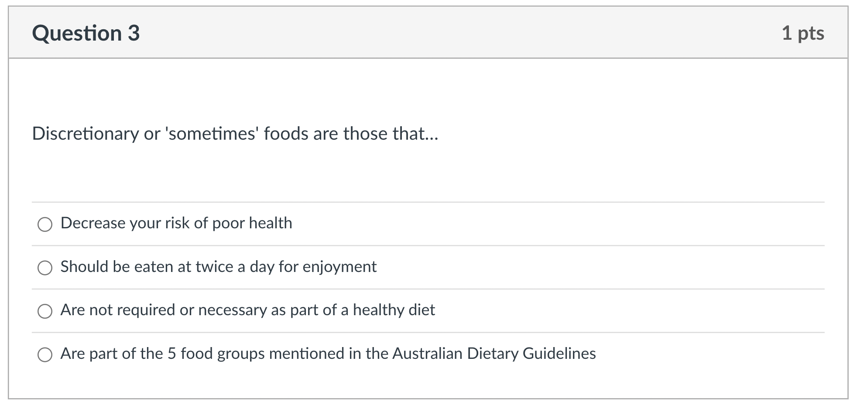Select the radio button for 'Decrease your risk of poor health'

coord(45,224)
